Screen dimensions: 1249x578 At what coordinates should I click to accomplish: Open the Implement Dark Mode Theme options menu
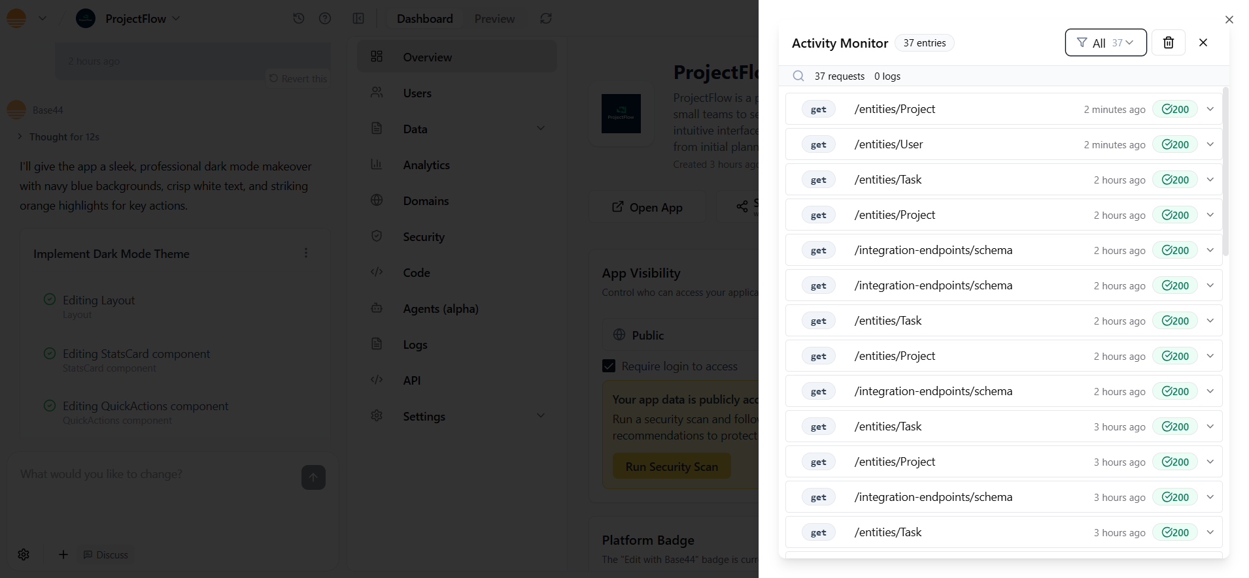pyautogui.click(x=306, y=253)
